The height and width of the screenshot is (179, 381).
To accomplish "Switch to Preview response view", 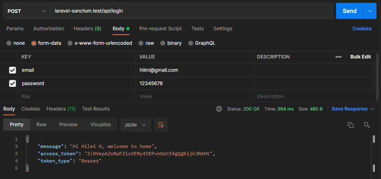I will point(68,125).
